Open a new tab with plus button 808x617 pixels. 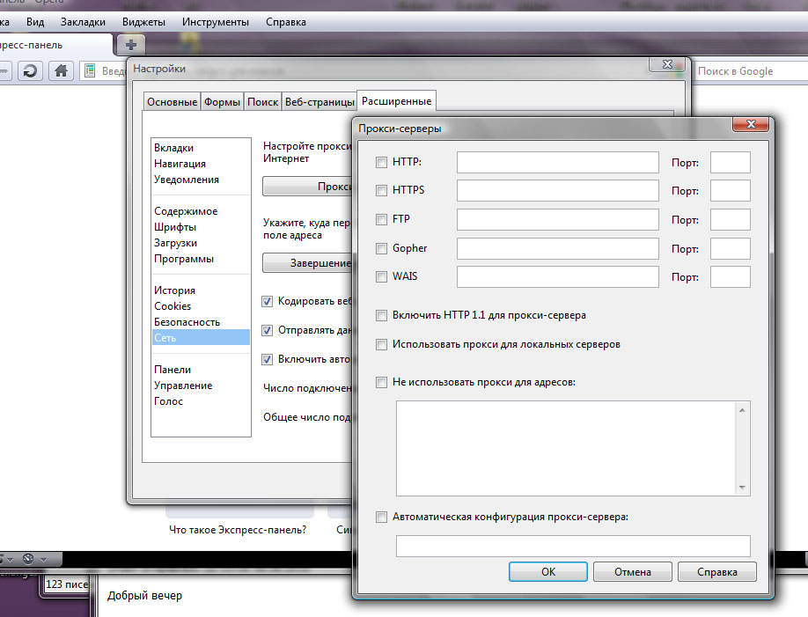(130, 44)
